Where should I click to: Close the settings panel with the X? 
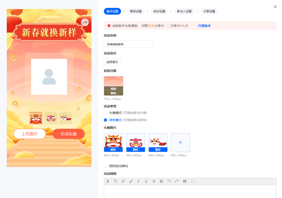tap(275, 7)
